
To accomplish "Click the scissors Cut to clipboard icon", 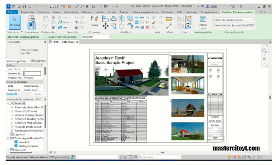I will coord(54,17).
